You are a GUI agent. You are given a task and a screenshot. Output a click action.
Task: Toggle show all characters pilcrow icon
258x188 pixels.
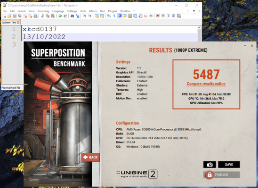tap(114, 16)
